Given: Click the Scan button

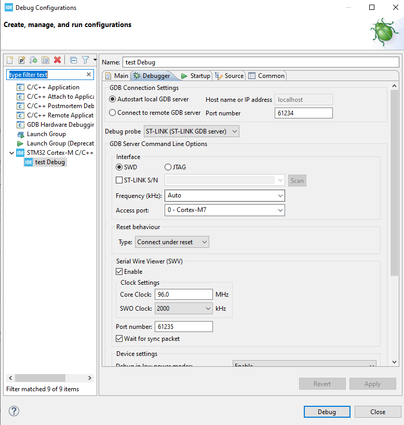Looking at the screenshot, I should [297, 180].
